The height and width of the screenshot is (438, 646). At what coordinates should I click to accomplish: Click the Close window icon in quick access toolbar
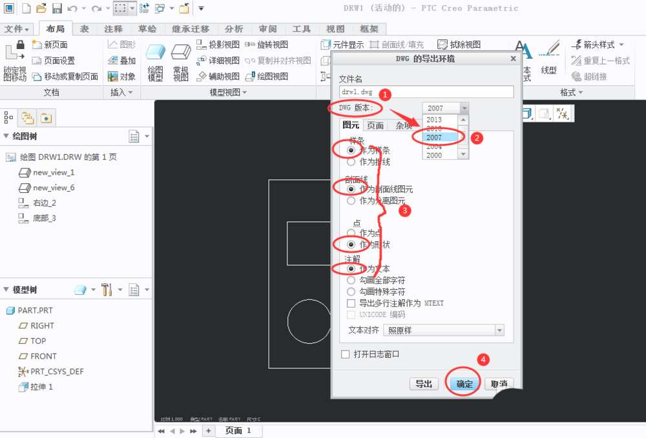click(184, 8)
